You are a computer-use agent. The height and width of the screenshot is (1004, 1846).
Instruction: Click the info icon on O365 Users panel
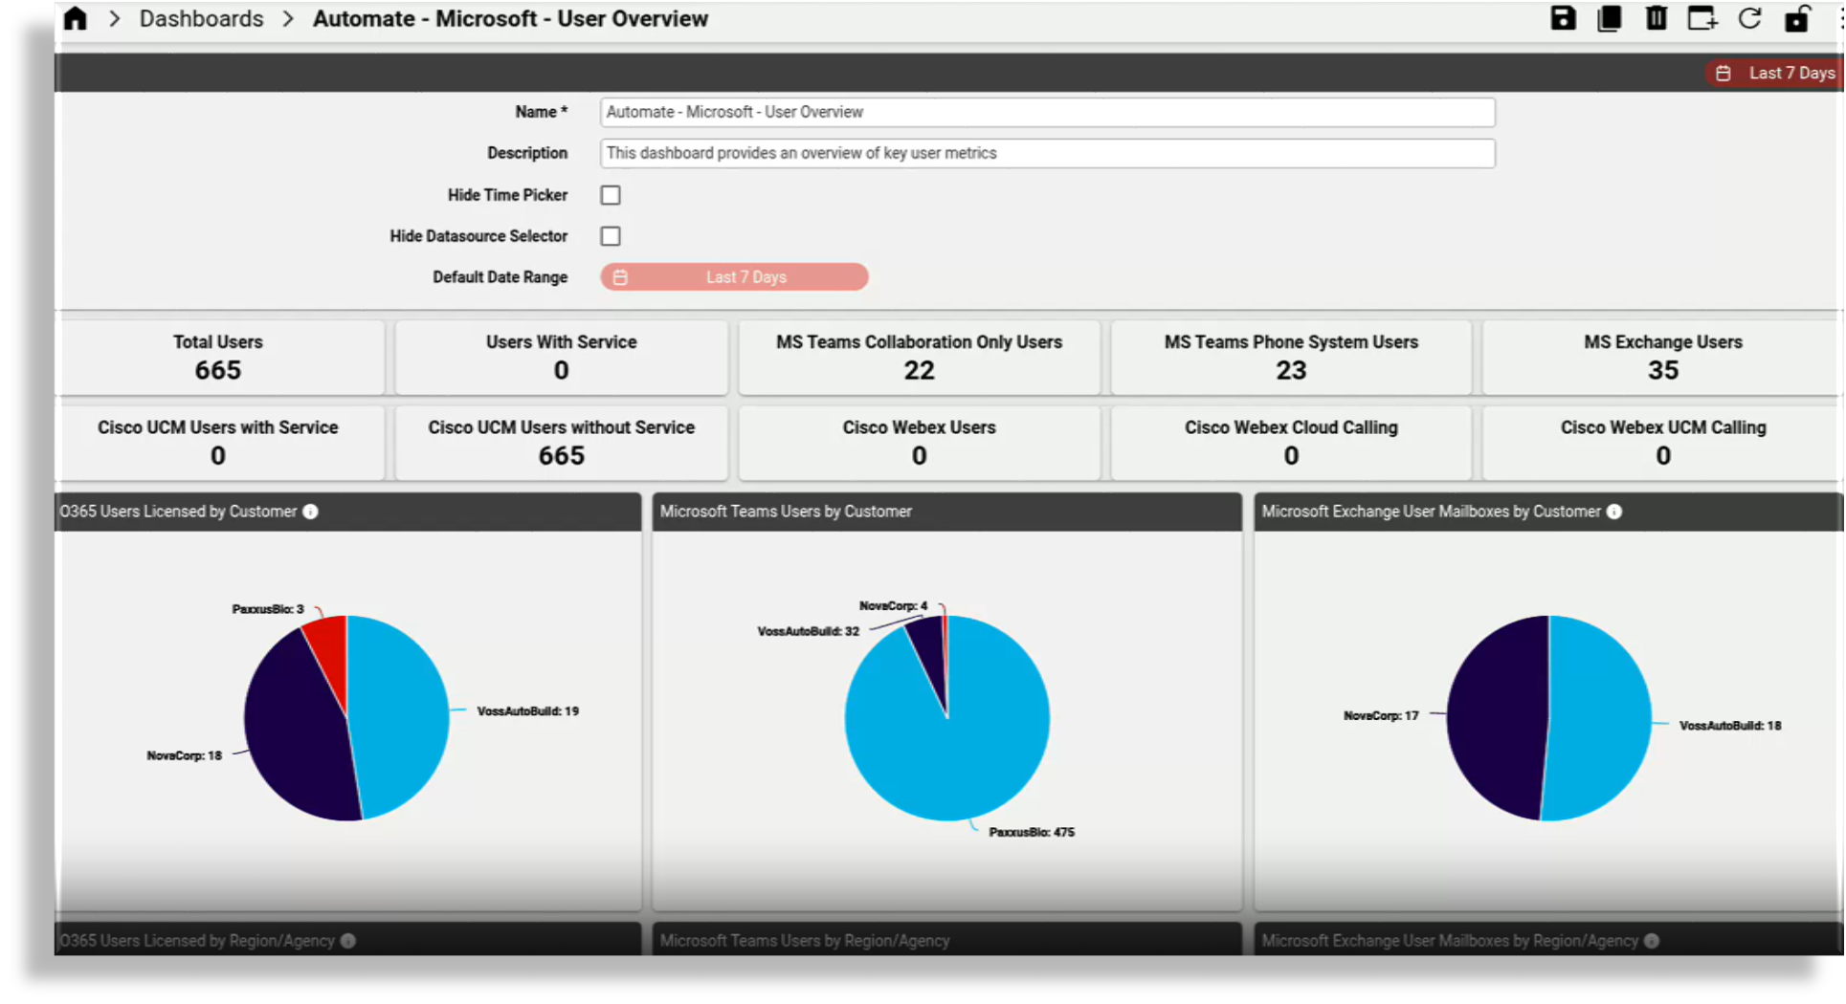[309, 512]
